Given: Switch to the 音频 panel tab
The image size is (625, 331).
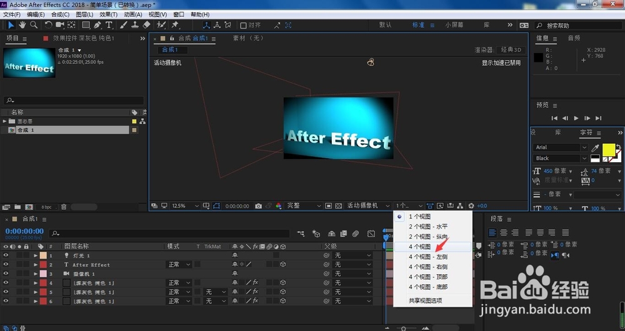Looking at the screenshot, I should (574, 38).
